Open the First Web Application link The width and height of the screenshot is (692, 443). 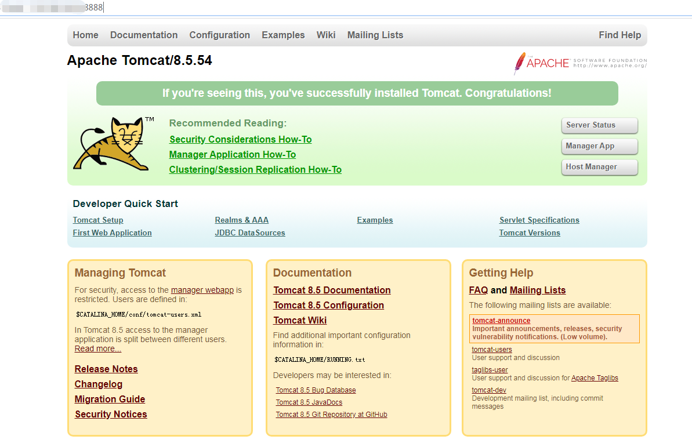[112, 233]
